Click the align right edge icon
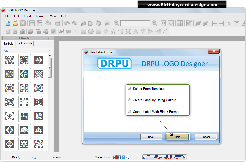The height and width of the screenshot is (162, 246). click(x=222, y=23)
